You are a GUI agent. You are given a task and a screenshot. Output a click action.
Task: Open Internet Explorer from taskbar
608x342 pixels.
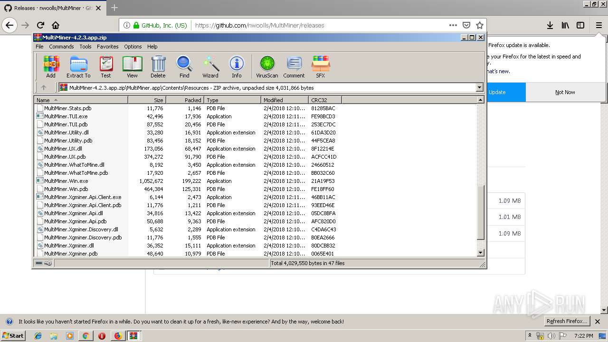pyautogui.click(x=38, y=336)
